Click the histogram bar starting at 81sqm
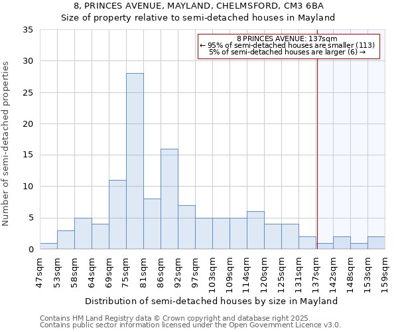 pyautogui.click(x=153, y=224)
